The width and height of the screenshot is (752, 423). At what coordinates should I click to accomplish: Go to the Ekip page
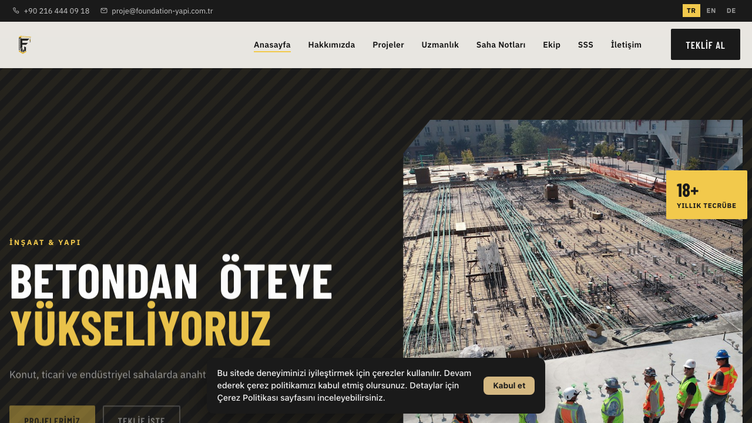(552, 45)
